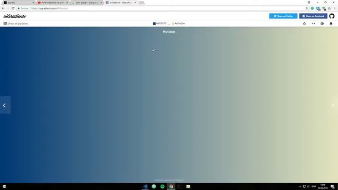Click the green circular extension icon
This screenshot has height=190, width=338.
[x=312, y=8]
